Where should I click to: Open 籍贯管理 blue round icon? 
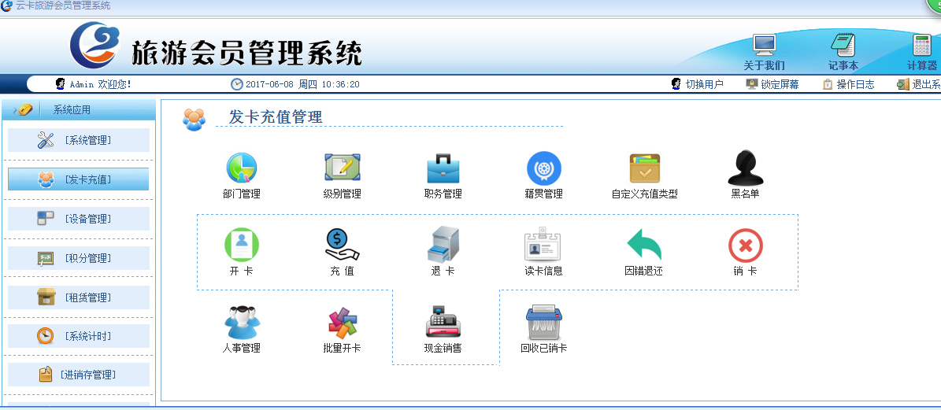pyautogui.click(x=543, y=168)
